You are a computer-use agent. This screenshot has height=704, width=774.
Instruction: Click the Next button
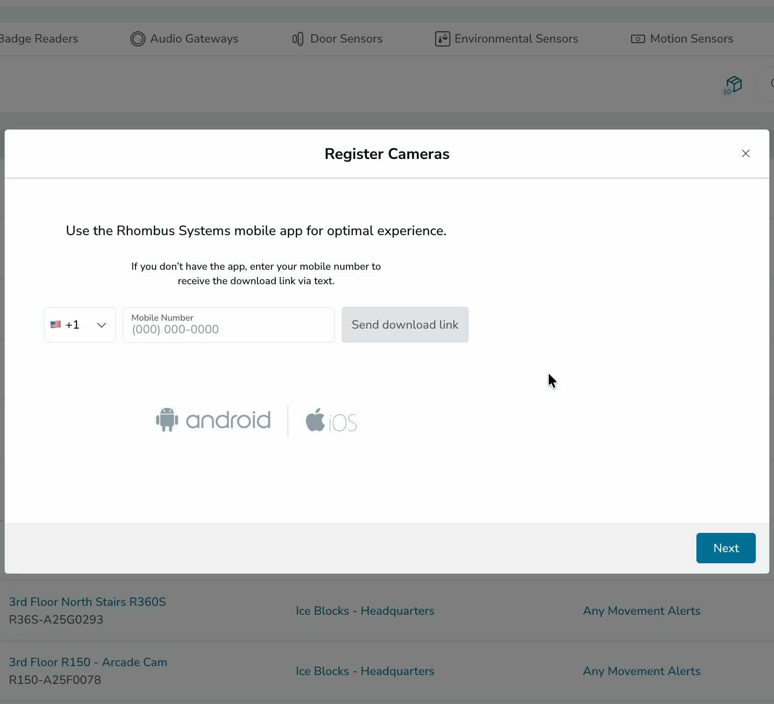coord(726,548)
